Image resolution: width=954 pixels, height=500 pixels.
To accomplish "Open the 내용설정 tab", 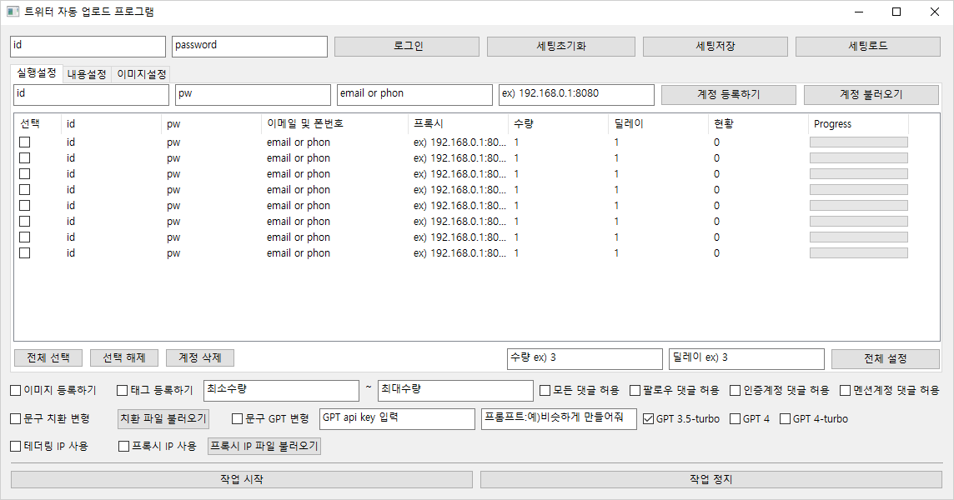I will 87,74.
